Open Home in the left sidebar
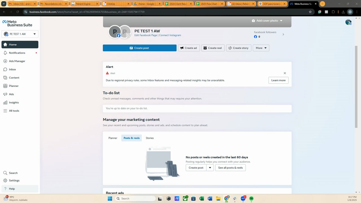Image resolution: width=361 pixels, height=203 pixels. [20, 45]
